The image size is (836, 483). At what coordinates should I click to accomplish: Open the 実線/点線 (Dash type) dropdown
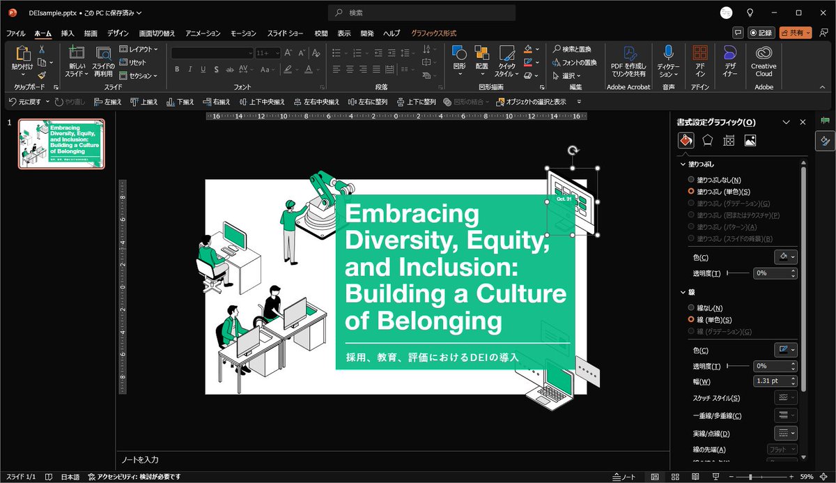[786, 433]
